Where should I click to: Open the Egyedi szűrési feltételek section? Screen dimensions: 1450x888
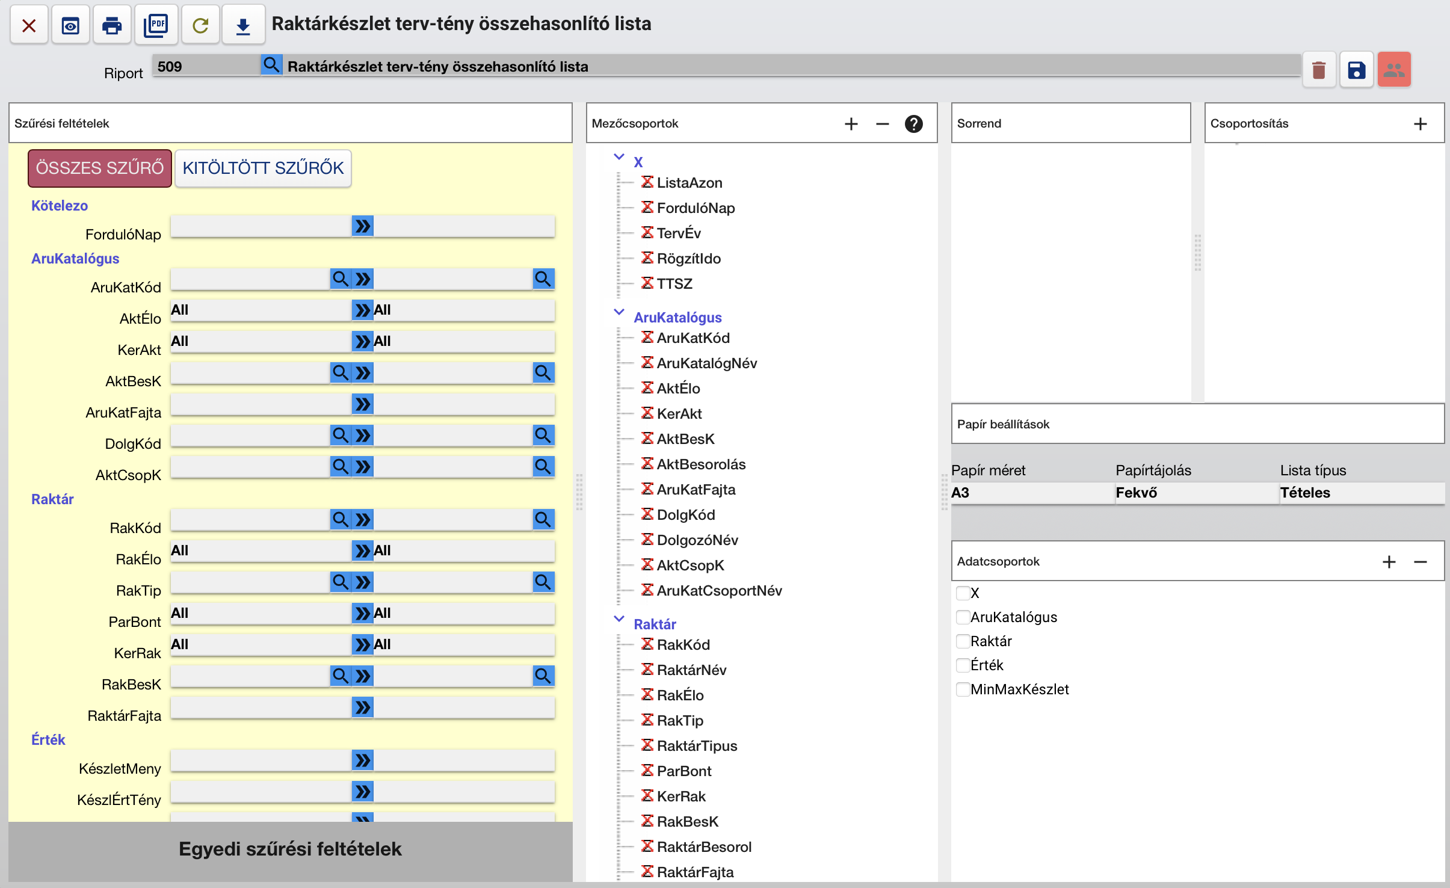coord(290,849)
